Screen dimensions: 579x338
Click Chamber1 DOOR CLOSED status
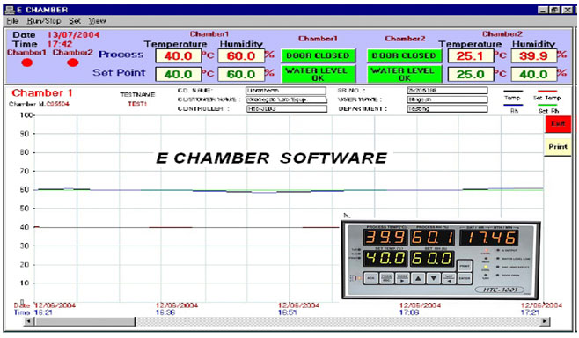pos(318,55)
